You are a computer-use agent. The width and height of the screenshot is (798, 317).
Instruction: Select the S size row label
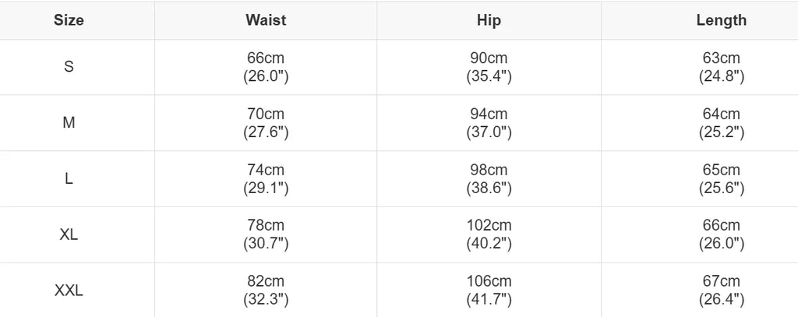69,67
